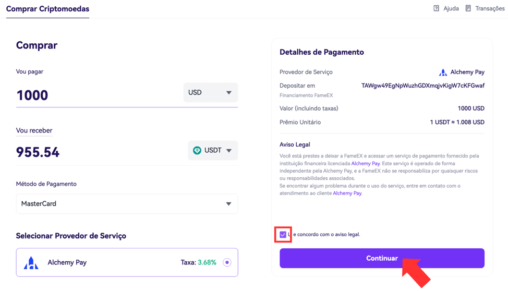Screen dimensions: 508x291
Task: Open customer service Alchemy Pay link
Action: tap(347, 193)
